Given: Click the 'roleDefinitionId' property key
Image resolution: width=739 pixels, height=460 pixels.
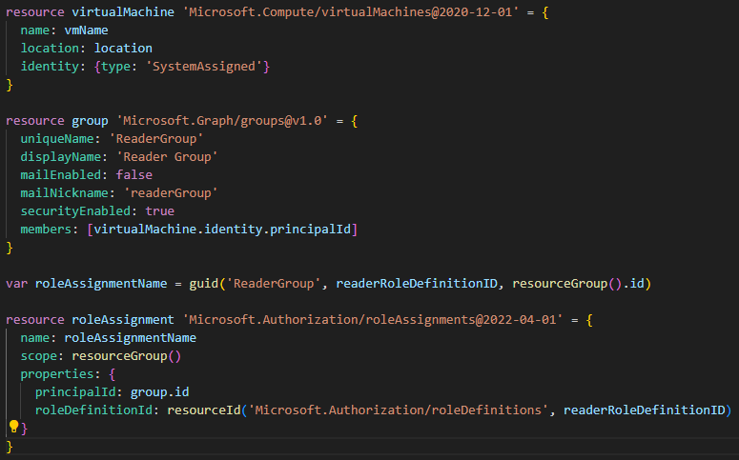Looking at the screenshot, I should tap(93, 410).
